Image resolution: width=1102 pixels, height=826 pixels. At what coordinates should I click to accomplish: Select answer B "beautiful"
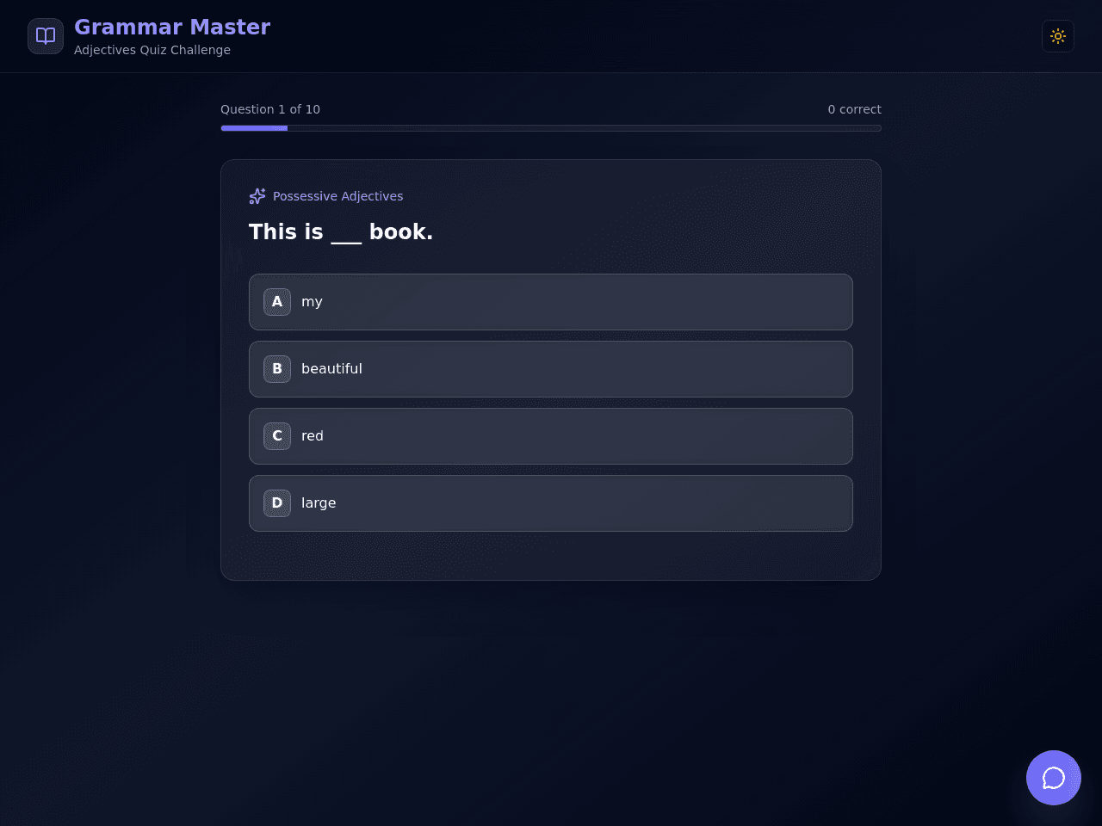coord(551,369)
